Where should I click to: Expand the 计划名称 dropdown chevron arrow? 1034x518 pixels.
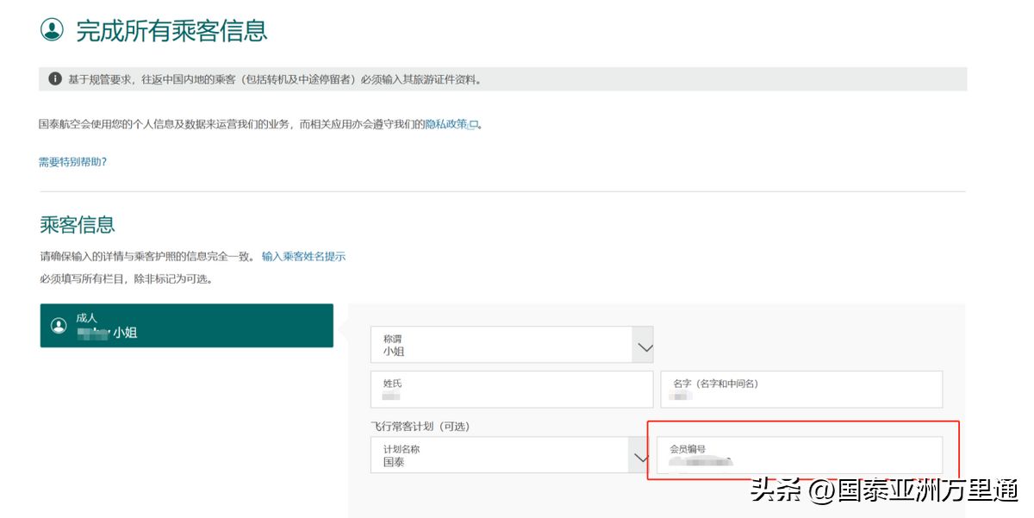(x=639, y=458)
